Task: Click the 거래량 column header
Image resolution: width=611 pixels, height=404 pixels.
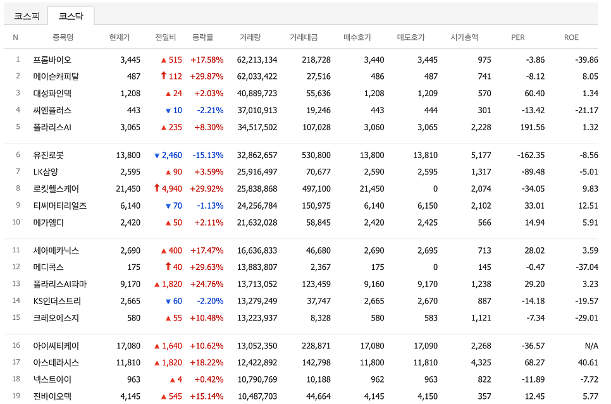Action: point(250,37)
